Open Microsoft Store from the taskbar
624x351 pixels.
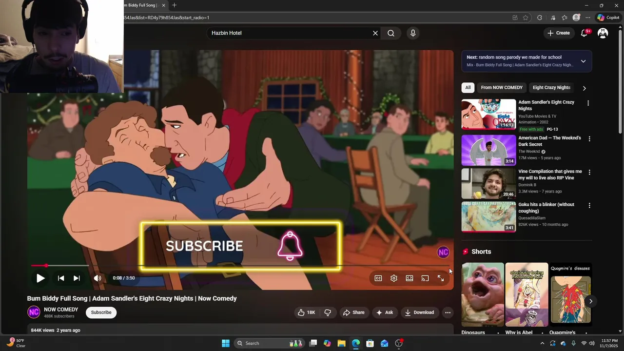[x=370, y=343]
